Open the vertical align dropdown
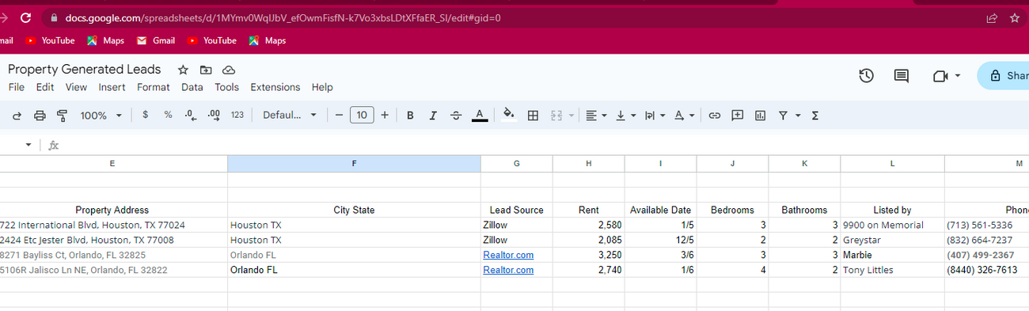 click(x=625, y=116)
